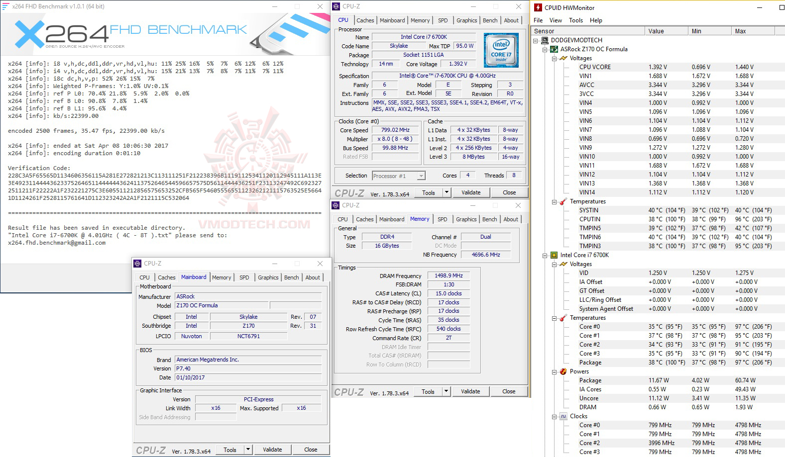
Task: Click the Min column header
Action: click(710, 31)
